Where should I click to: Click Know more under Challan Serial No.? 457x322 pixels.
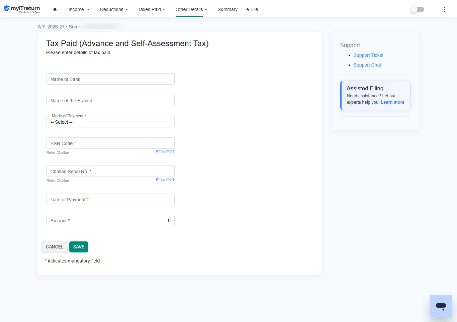click(165, 179)
